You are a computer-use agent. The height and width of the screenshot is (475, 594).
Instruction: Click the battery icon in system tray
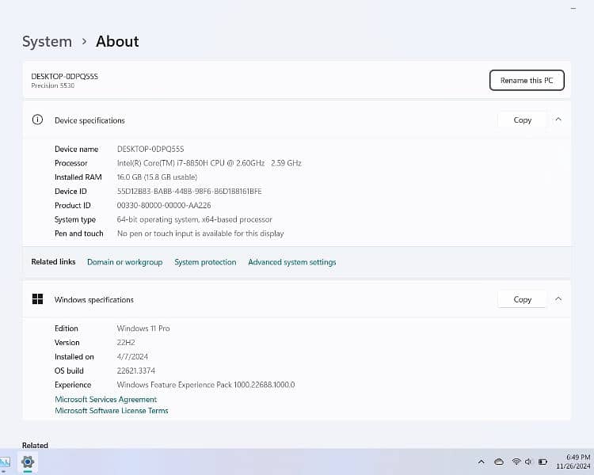[x=543, y=462]
